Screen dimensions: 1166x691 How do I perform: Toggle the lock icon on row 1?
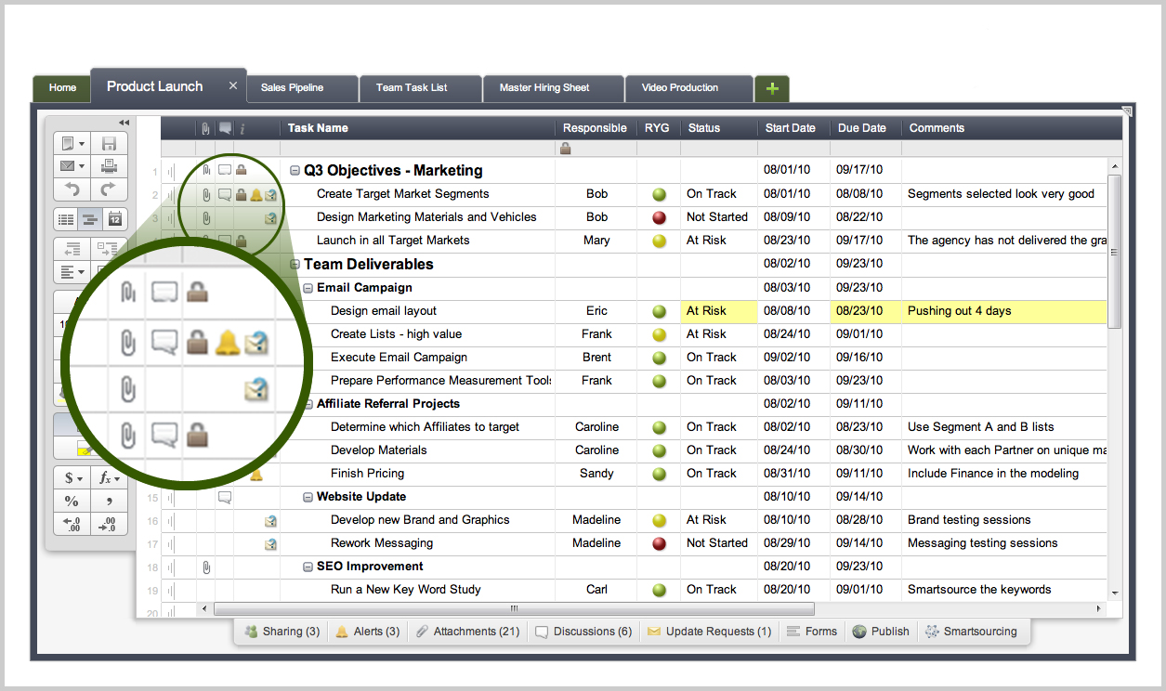pos(242,169)
